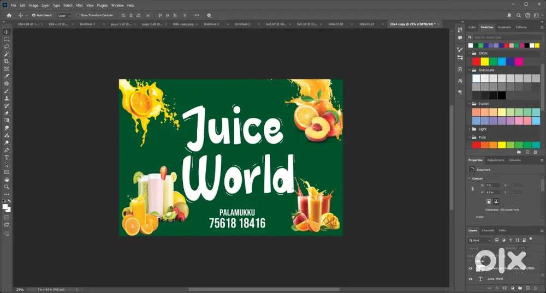Switch to the Gradients tab
Viewport: 546px width, 293px height.
(504, 27)
